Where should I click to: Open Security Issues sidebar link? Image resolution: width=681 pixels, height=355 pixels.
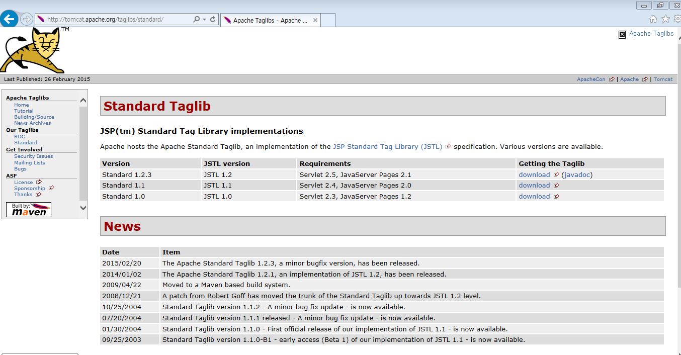[33, 156]
